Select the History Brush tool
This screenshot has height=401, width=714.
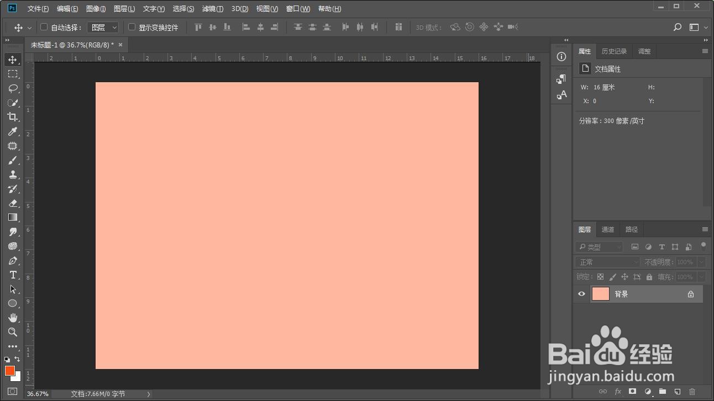pyautogui.click(x=13, y=189)
